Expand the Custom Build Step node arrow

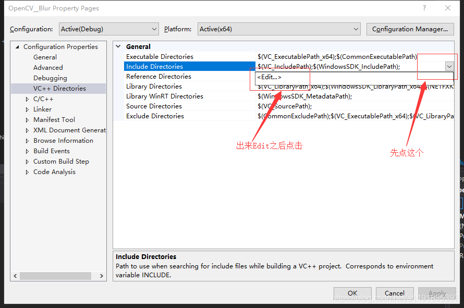click(x=27, y=162)
